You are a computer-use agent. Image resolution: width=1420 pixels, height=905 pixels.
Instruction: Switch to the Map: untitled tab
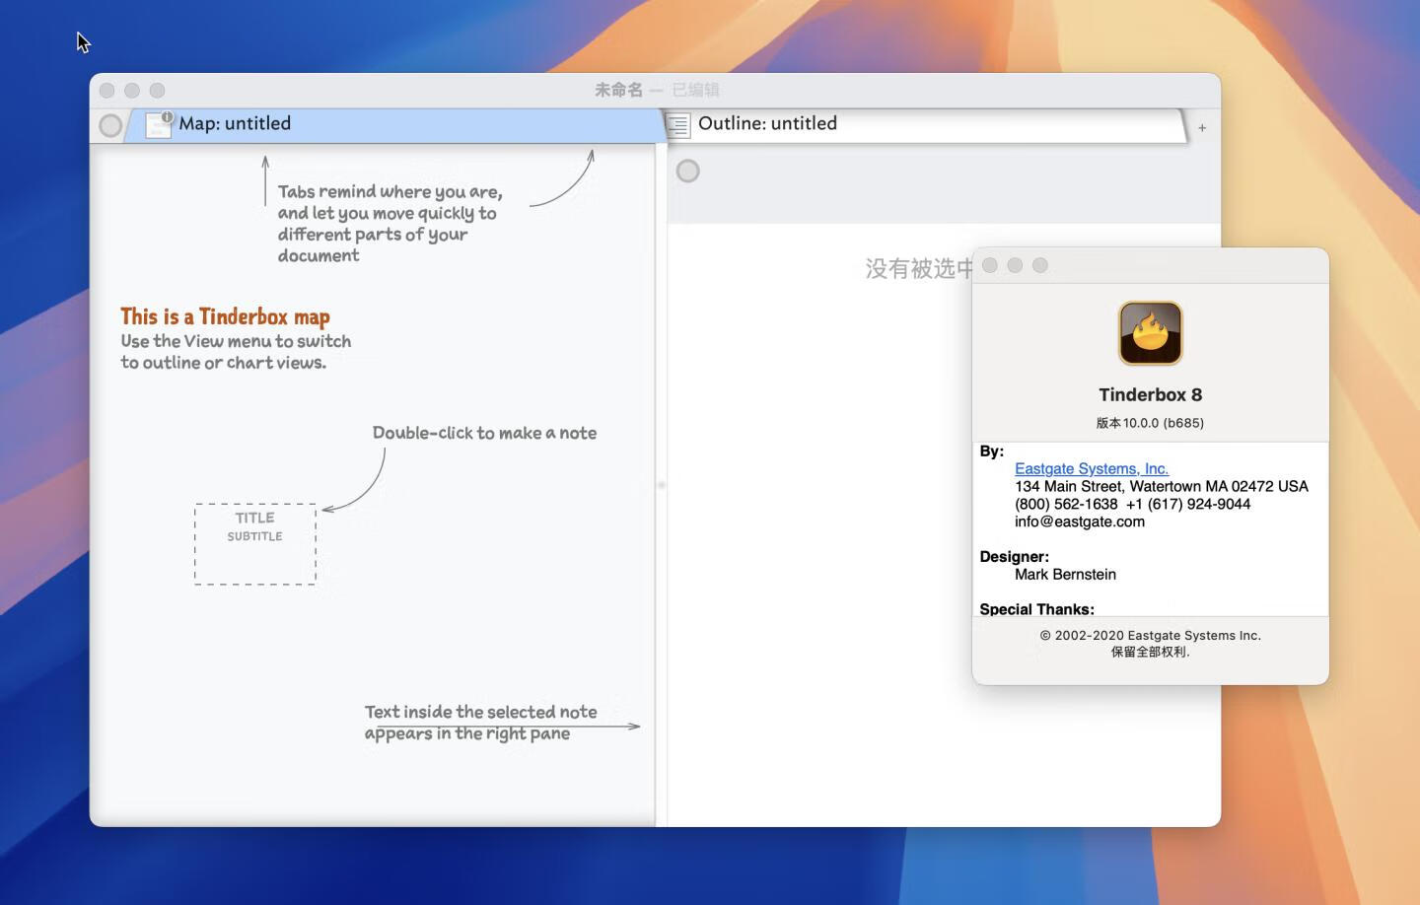(x=394, y=124)
